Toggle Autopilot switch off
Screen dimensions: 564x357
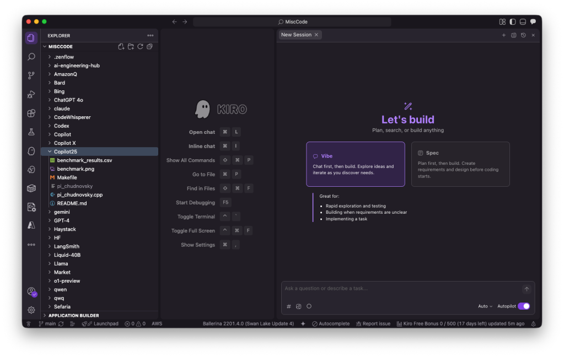tap(524, 306)
